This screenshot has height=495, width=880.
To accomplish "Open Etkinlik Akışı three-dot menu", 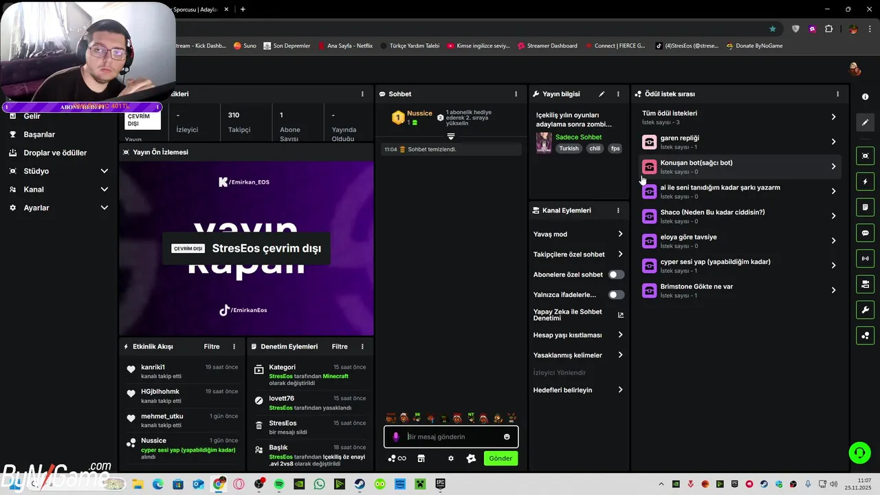I will pyautogui.click(x=234, y=346).
